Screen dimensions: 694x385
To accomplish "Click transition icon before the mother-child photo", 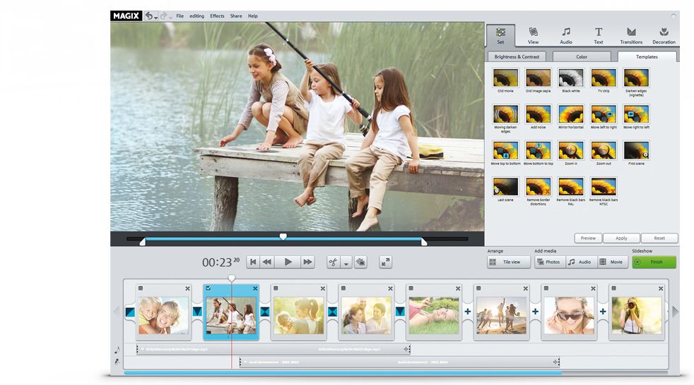I will click(130, 312).
